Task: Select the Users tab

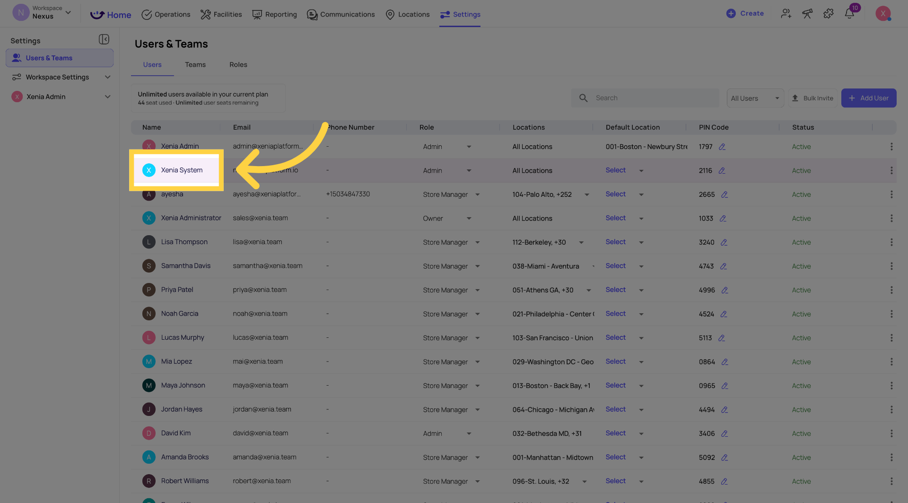Action: point(152,65)
